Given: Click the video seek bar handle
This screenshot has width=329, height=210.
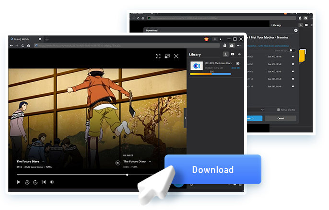Looking at the screenshot, I should tap(127, 175).
